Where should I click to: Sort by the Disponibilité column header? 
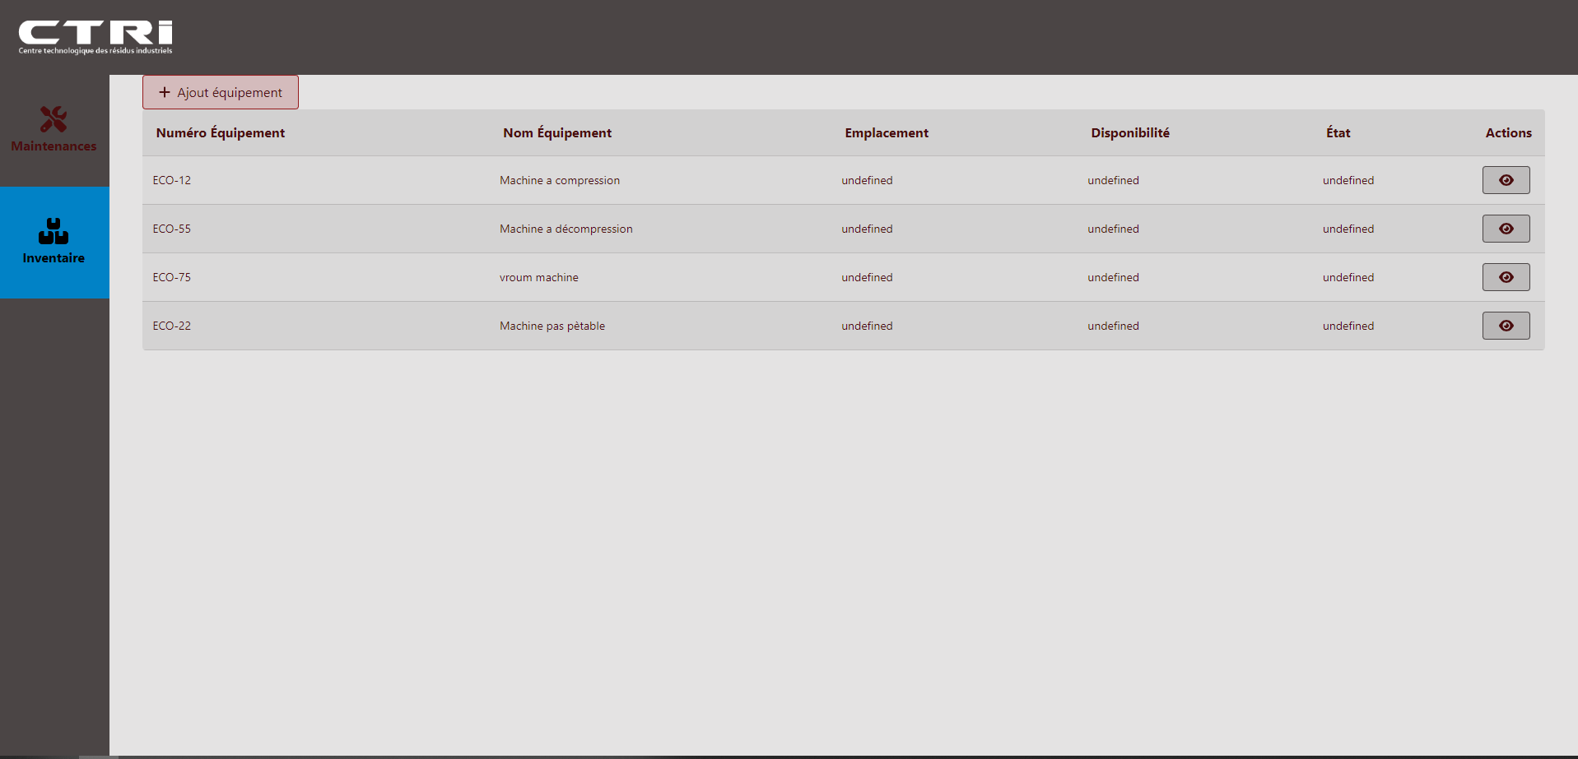tap(1129, 132)
